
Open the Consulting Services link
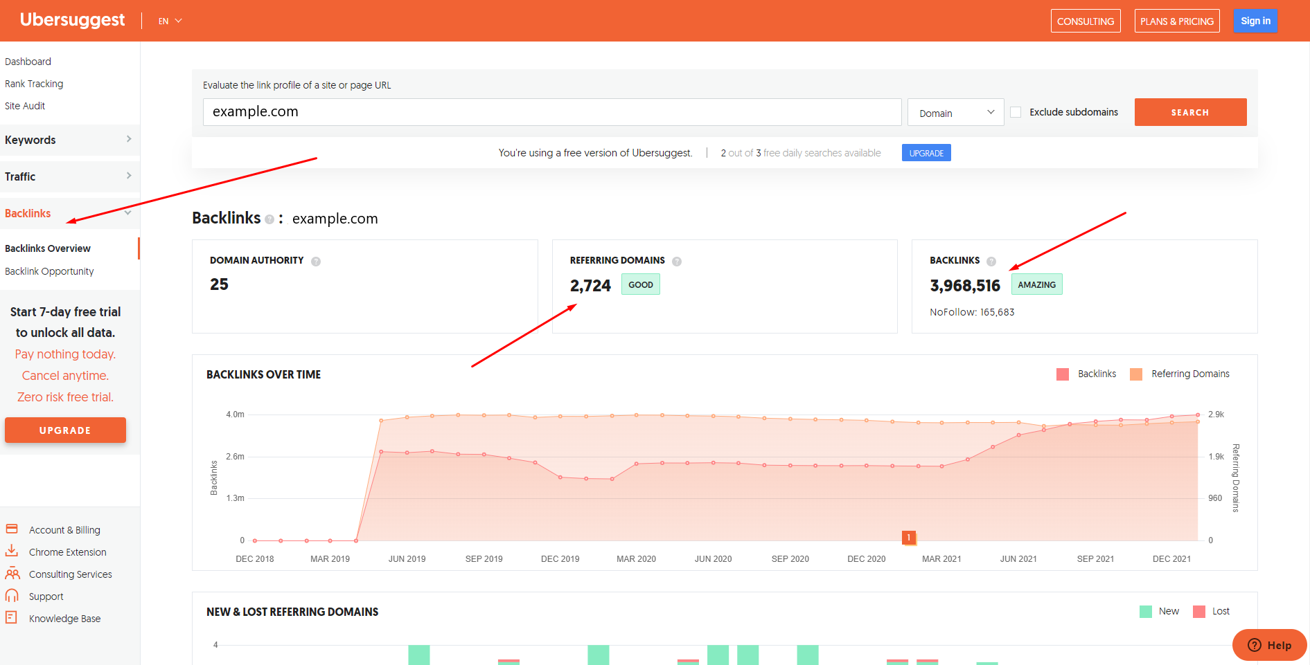pos(71,574)
